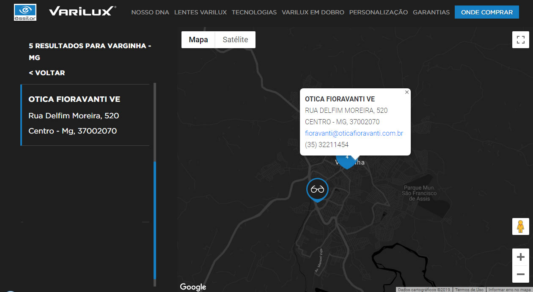Click the fioravanti email address link
The height and width of the screenshot is (292, 533).
coord(354,133)
